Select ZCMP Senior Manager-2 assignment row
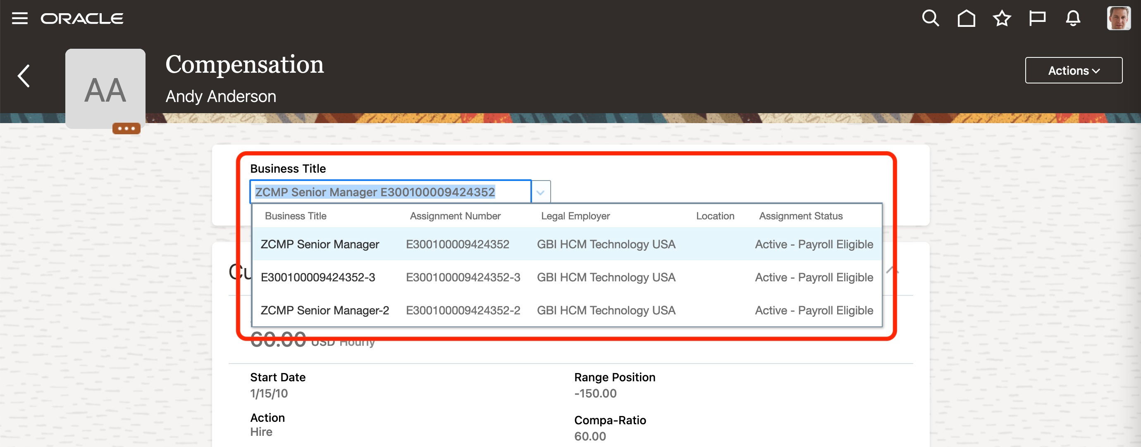The width and height of the screenshot is (1141, 447). tap(566, 311)
